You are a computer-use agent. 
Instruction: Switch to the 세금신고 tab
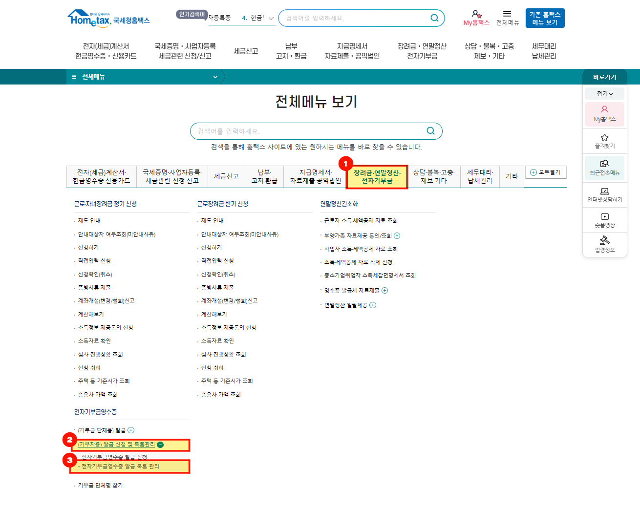[226, 176]
